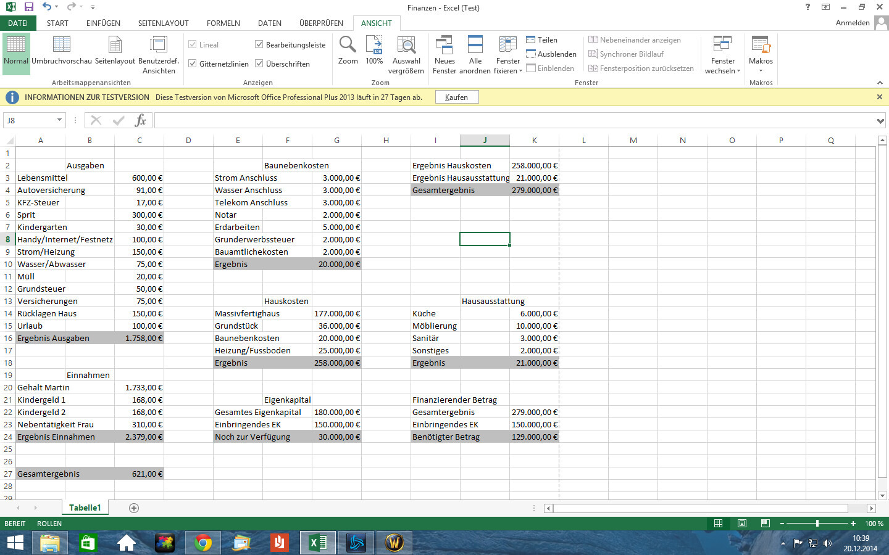Toggle the Bearbeitungsleiste checkbox
The image size is (889, 555).
tap(259, 45)
